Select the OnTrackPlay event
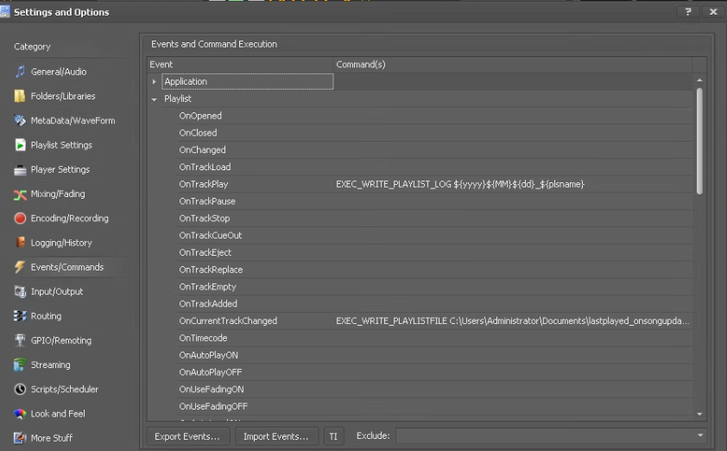The height and width of the screenshot is (451, 727). pos(204,184)
